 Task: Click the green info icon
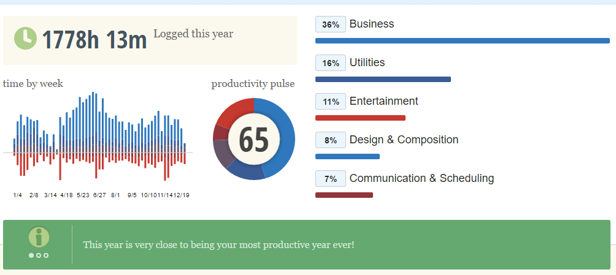[38, 237]
